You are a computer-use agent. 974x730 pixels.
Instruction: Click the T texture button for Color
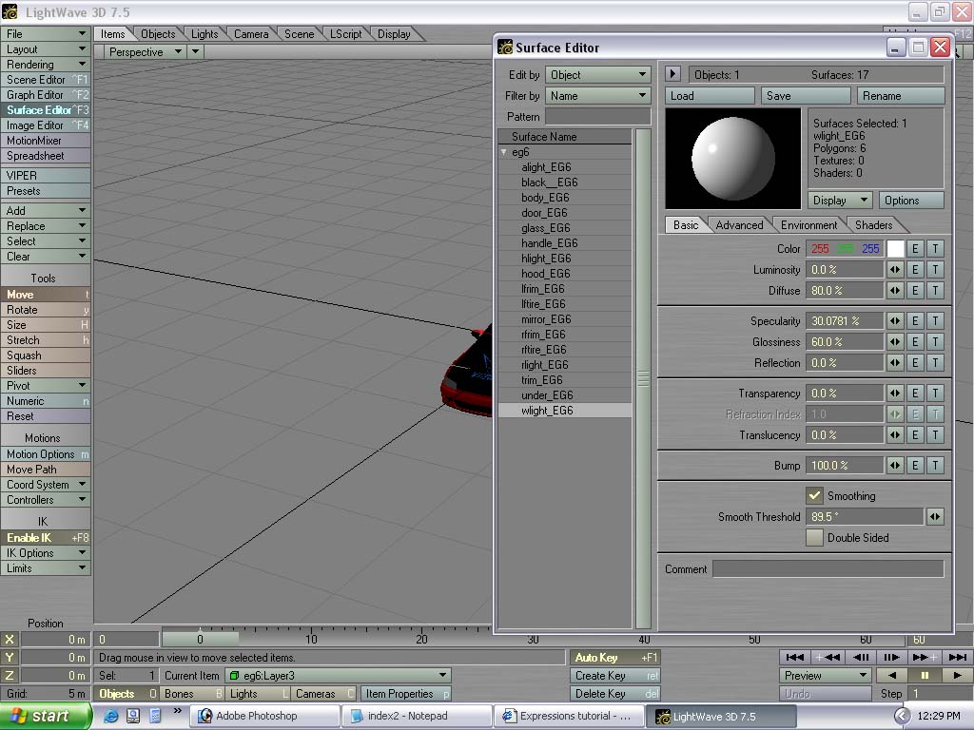click(935, 249)
